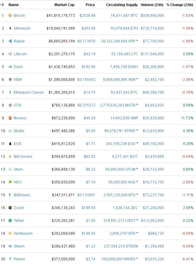This screenshot has width=196, height=264.
Task: Click the Ethereum diamond icon
Action: click(x=10, y=28)
